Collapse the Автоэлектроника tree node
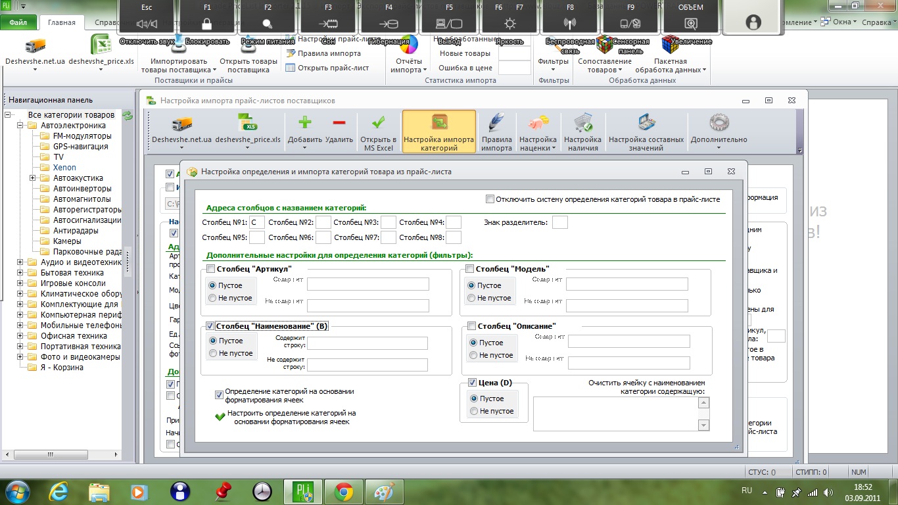Image resolution: width=898 pixels, height=505 pixels. click(x=20, y=126)
